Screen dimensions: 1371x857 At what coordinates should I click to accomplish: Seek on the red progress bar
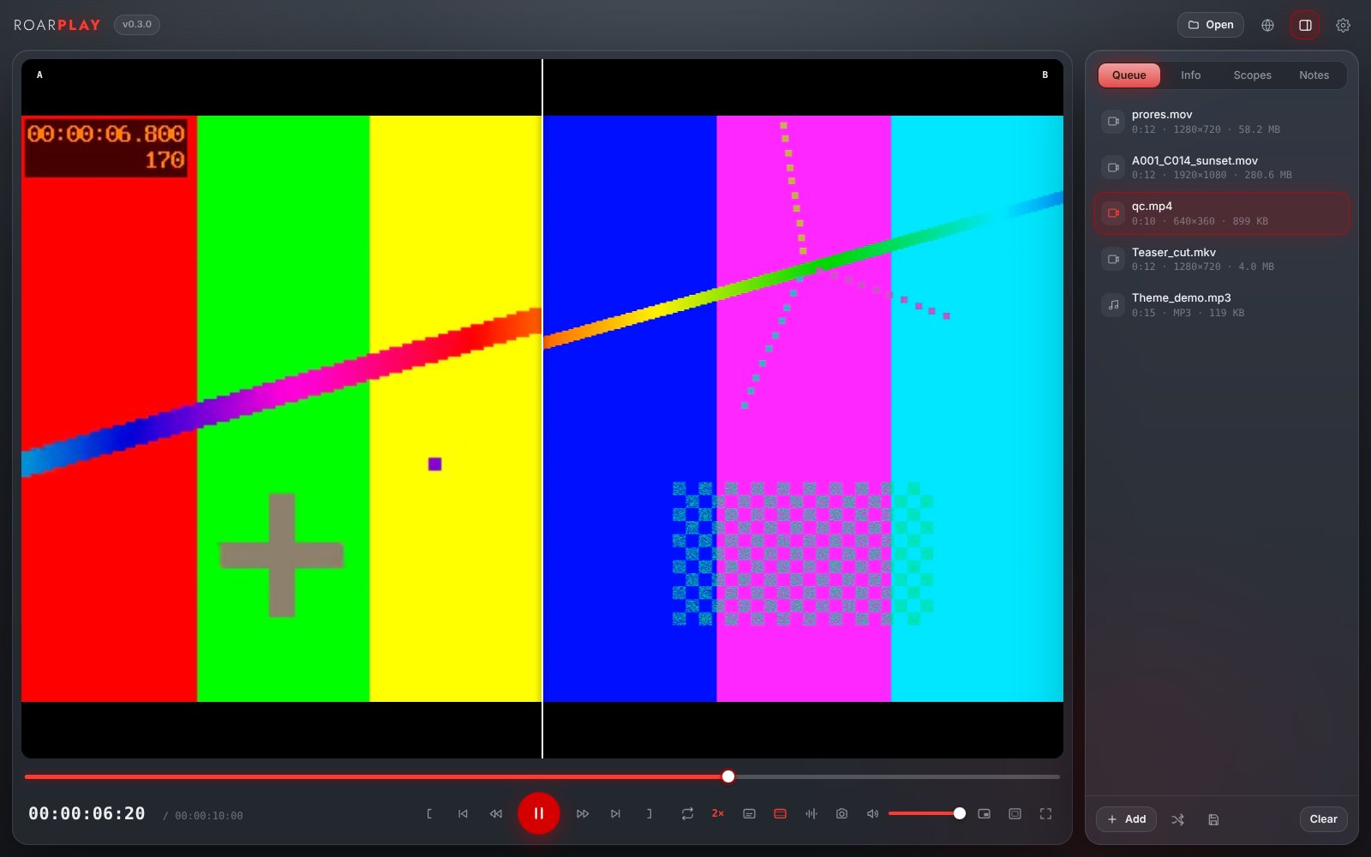(x=542, y=776)
